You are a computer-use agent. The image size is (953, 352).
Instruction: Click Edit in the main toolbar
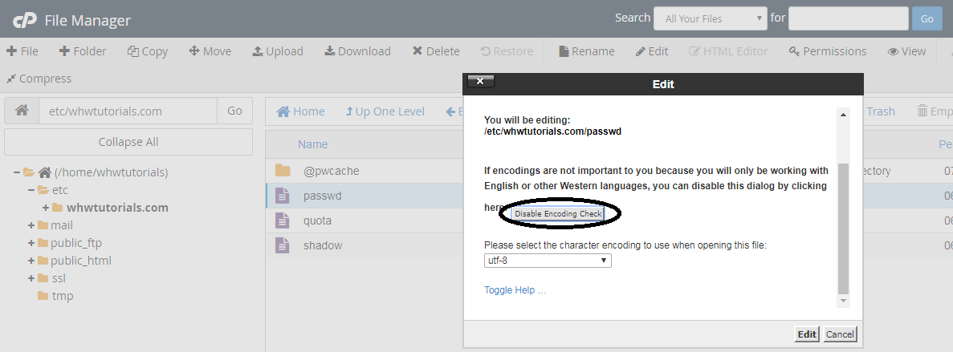point(652,51)
